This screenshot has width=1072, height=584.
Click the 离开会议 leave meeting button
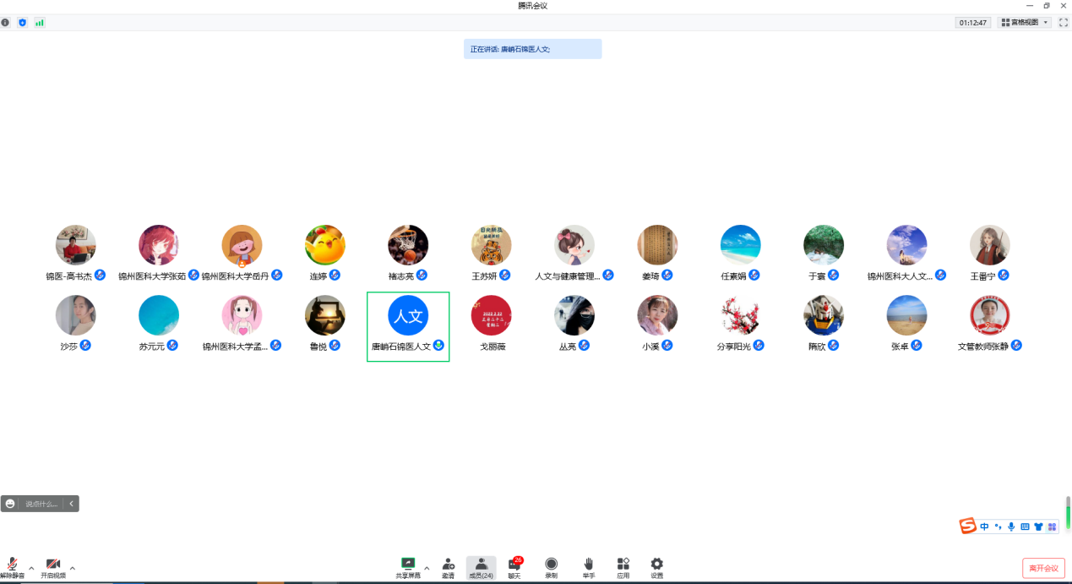tap(1043, 568)
